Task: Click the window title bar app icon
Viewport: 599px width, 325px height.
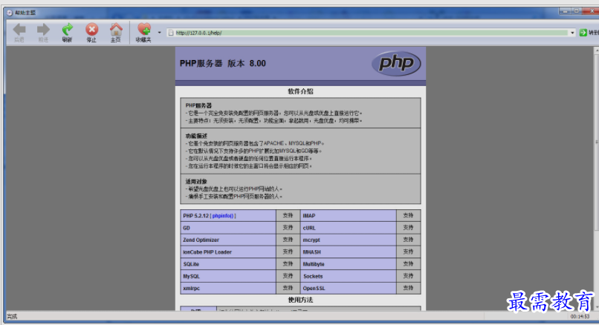Action: (x=10, y=13)
